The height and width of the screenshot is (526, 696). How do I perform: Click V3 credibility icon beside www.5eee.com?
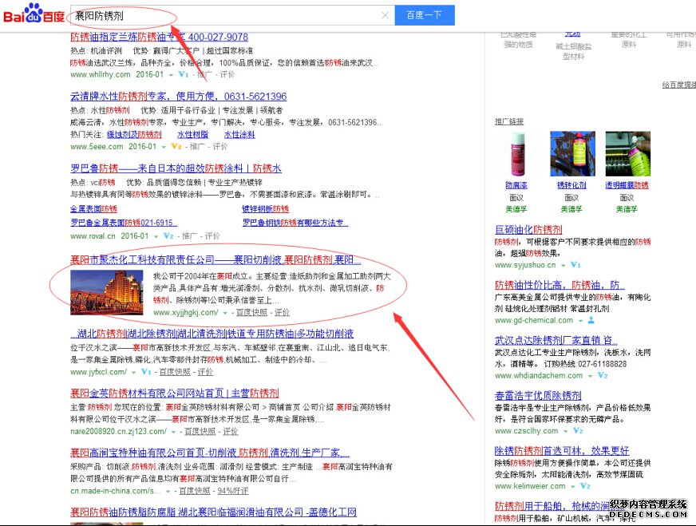click(x=176, y=146)
